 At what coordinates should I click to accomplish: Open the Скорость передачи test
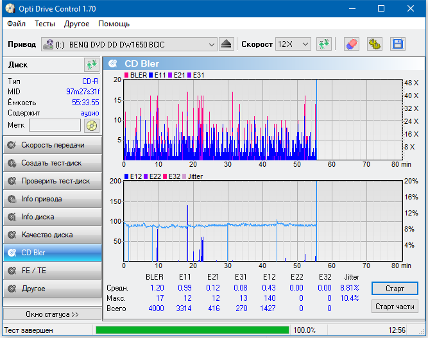pos(51,145)
